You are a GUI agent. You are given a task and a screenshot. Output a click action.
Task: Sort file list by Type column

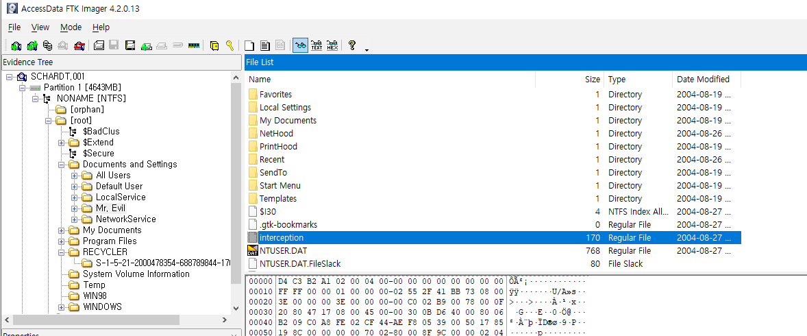pyautogui.click(x=638, y=80)
